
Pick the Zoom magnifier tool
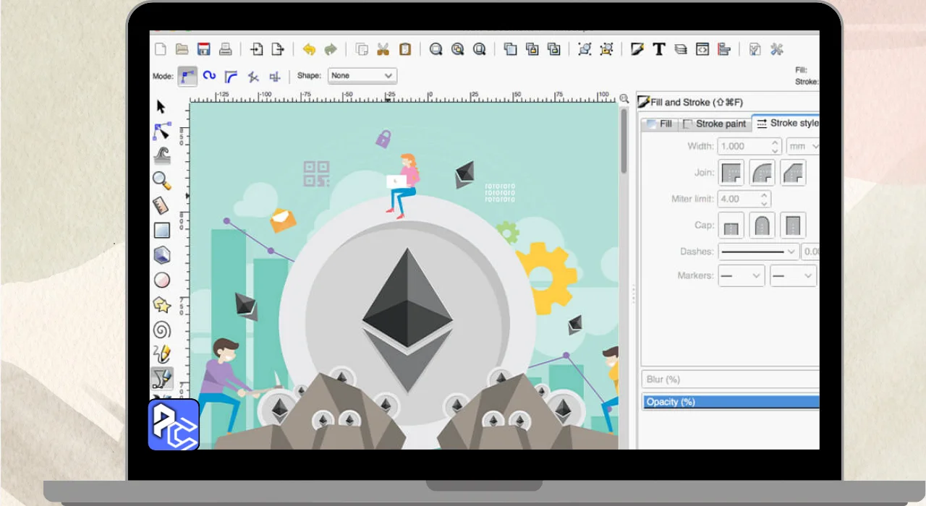pyautogui.click(x=161, y=181)
